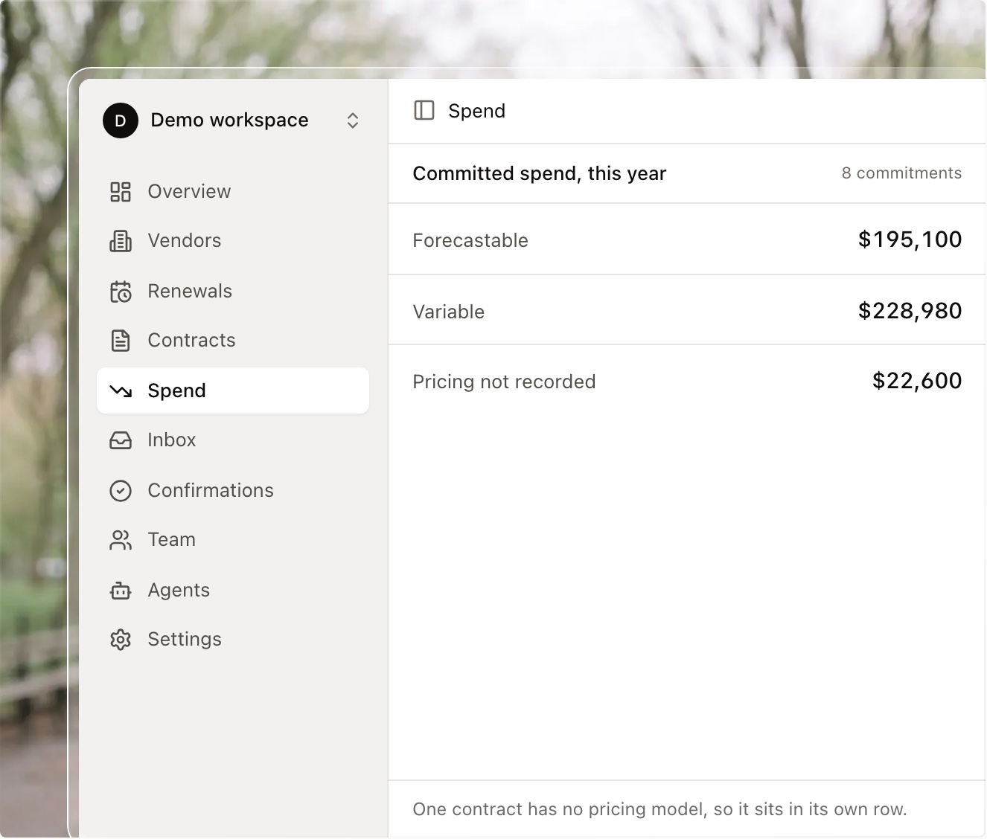Click the Variable row label
Viewport: 987px width, 839px height.
click(449, 312)
